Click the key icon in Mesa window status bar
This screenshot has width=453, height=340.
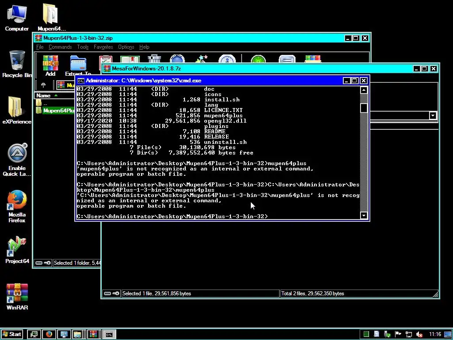(115, 294)
